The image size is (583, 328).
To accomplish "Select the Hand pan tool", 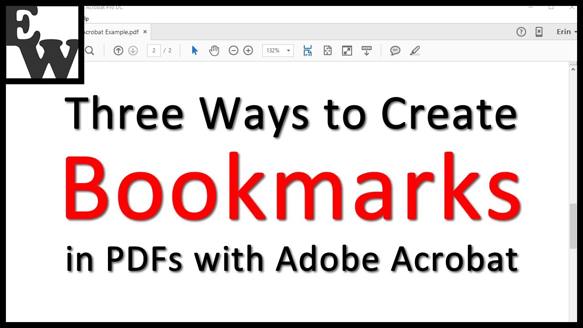I will coord(214,51).
